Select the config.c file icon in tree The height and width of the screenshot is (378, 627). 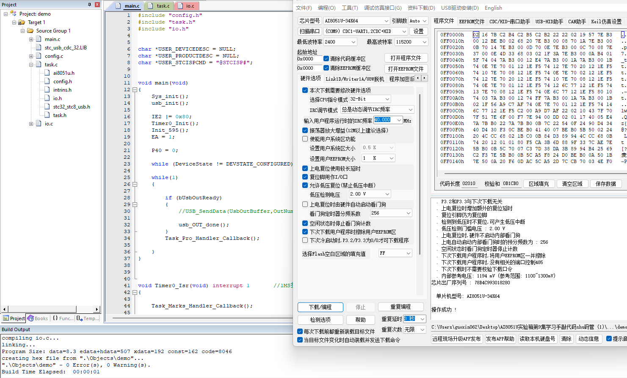pos(39,56)
